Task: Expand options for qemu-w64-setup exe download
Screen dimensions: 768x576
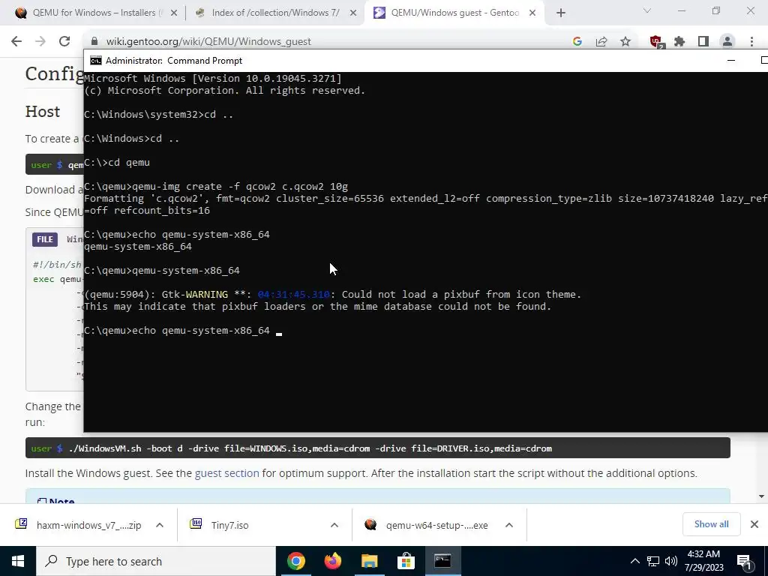Action: [x=509, y=525]
